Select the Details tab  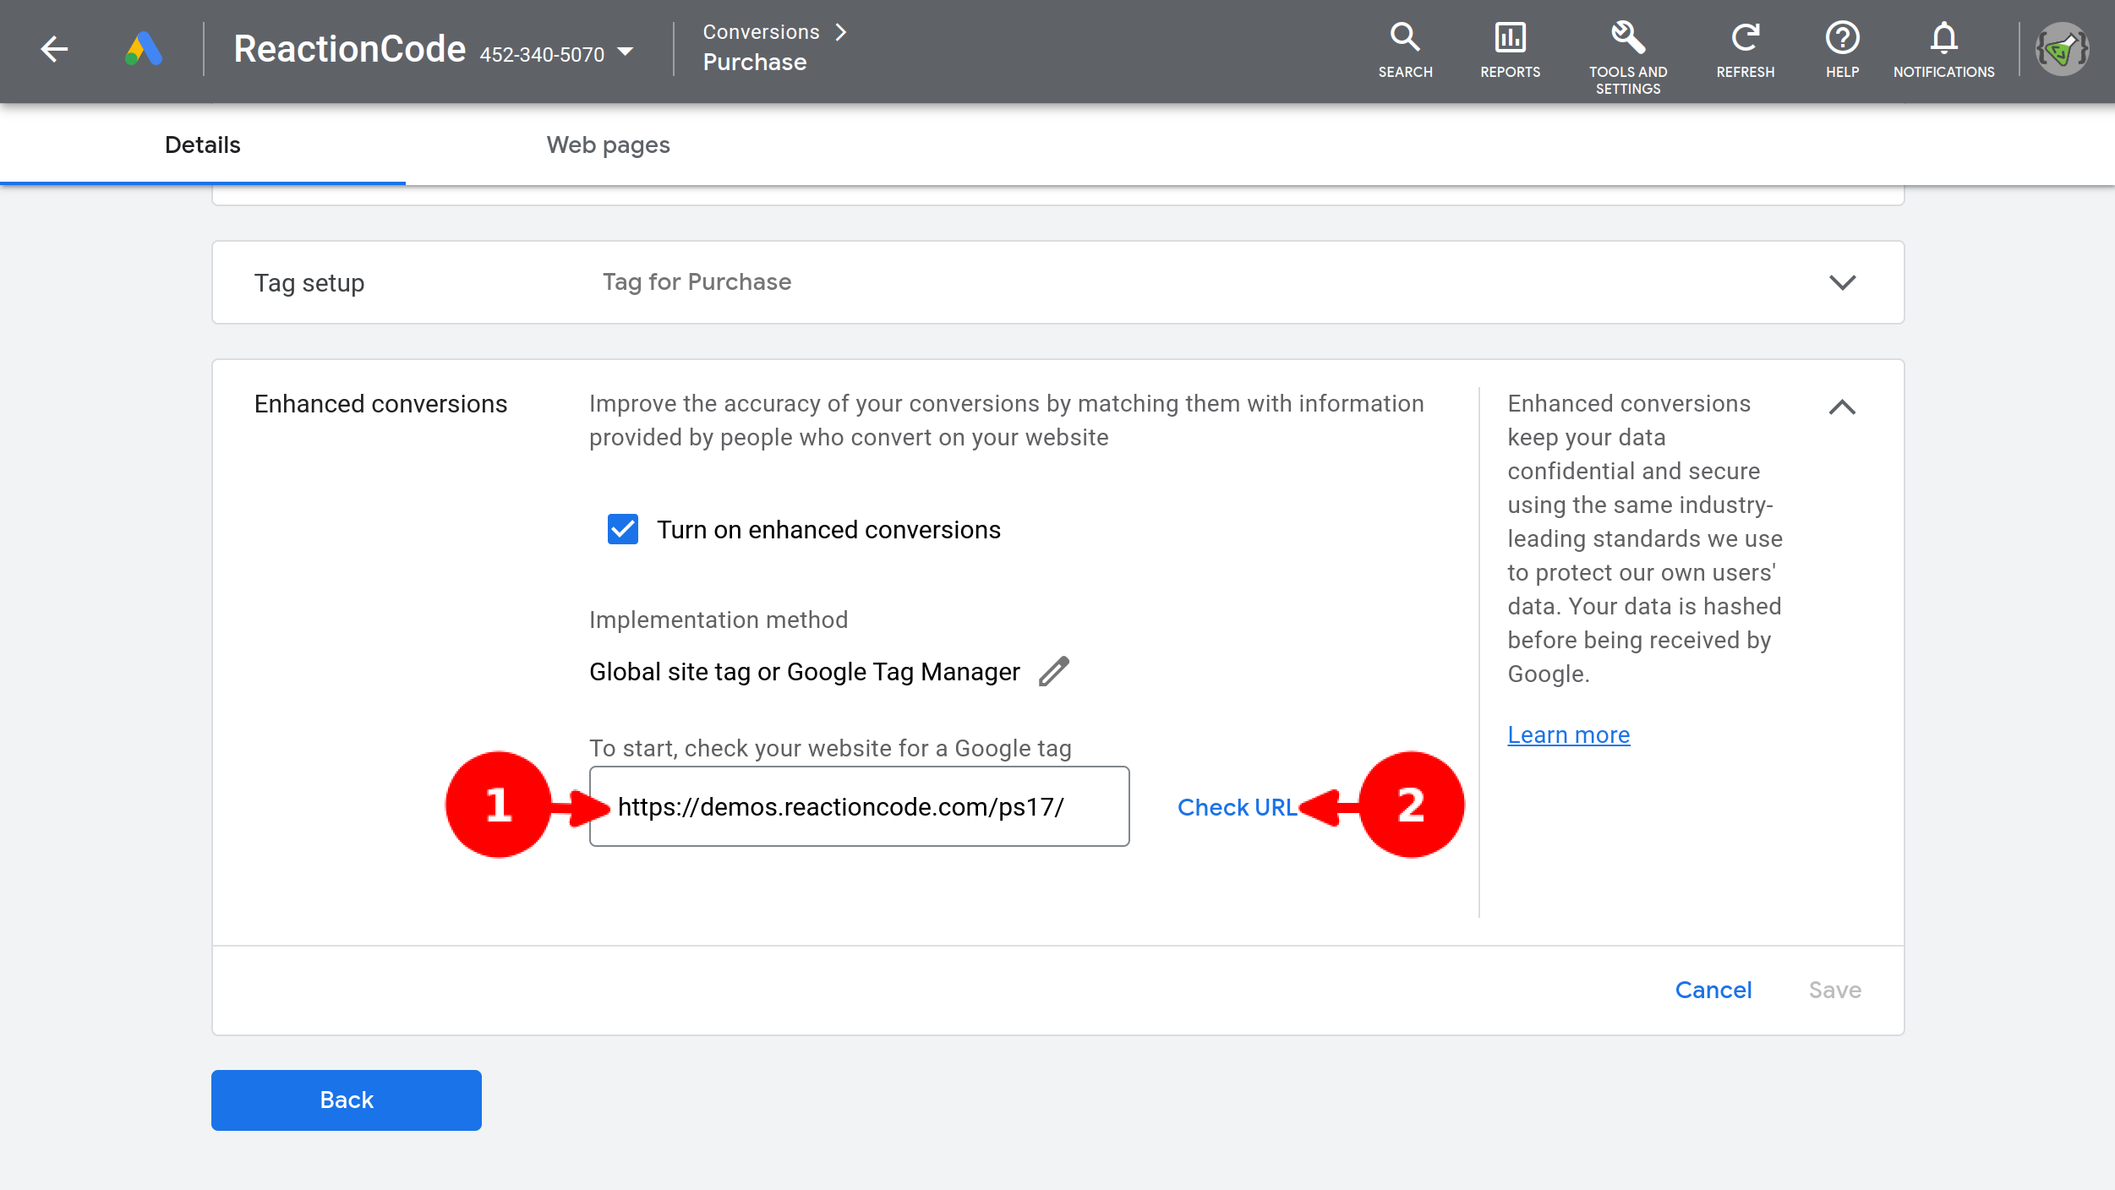tap(202, 145)
